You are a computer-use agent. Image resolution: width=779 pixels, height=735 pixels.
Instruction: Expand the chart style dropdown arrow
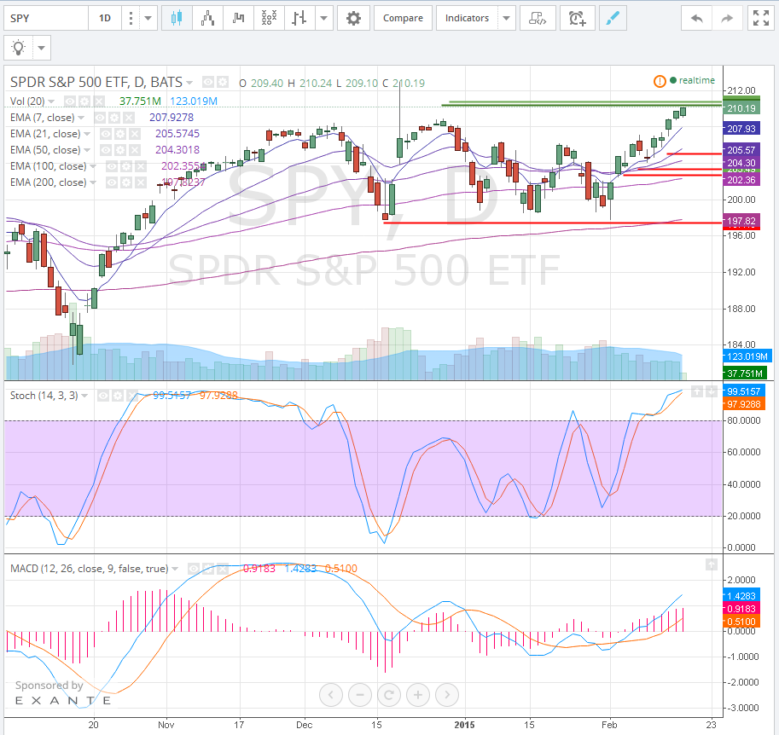tap(324, 19)
